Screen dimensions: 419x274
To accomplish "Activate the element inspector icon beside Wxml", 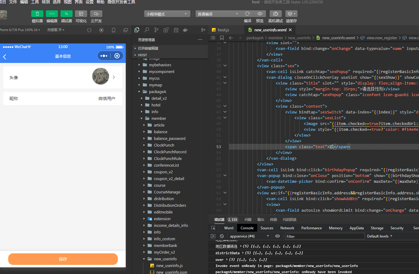I will click(x=213, y=228).
